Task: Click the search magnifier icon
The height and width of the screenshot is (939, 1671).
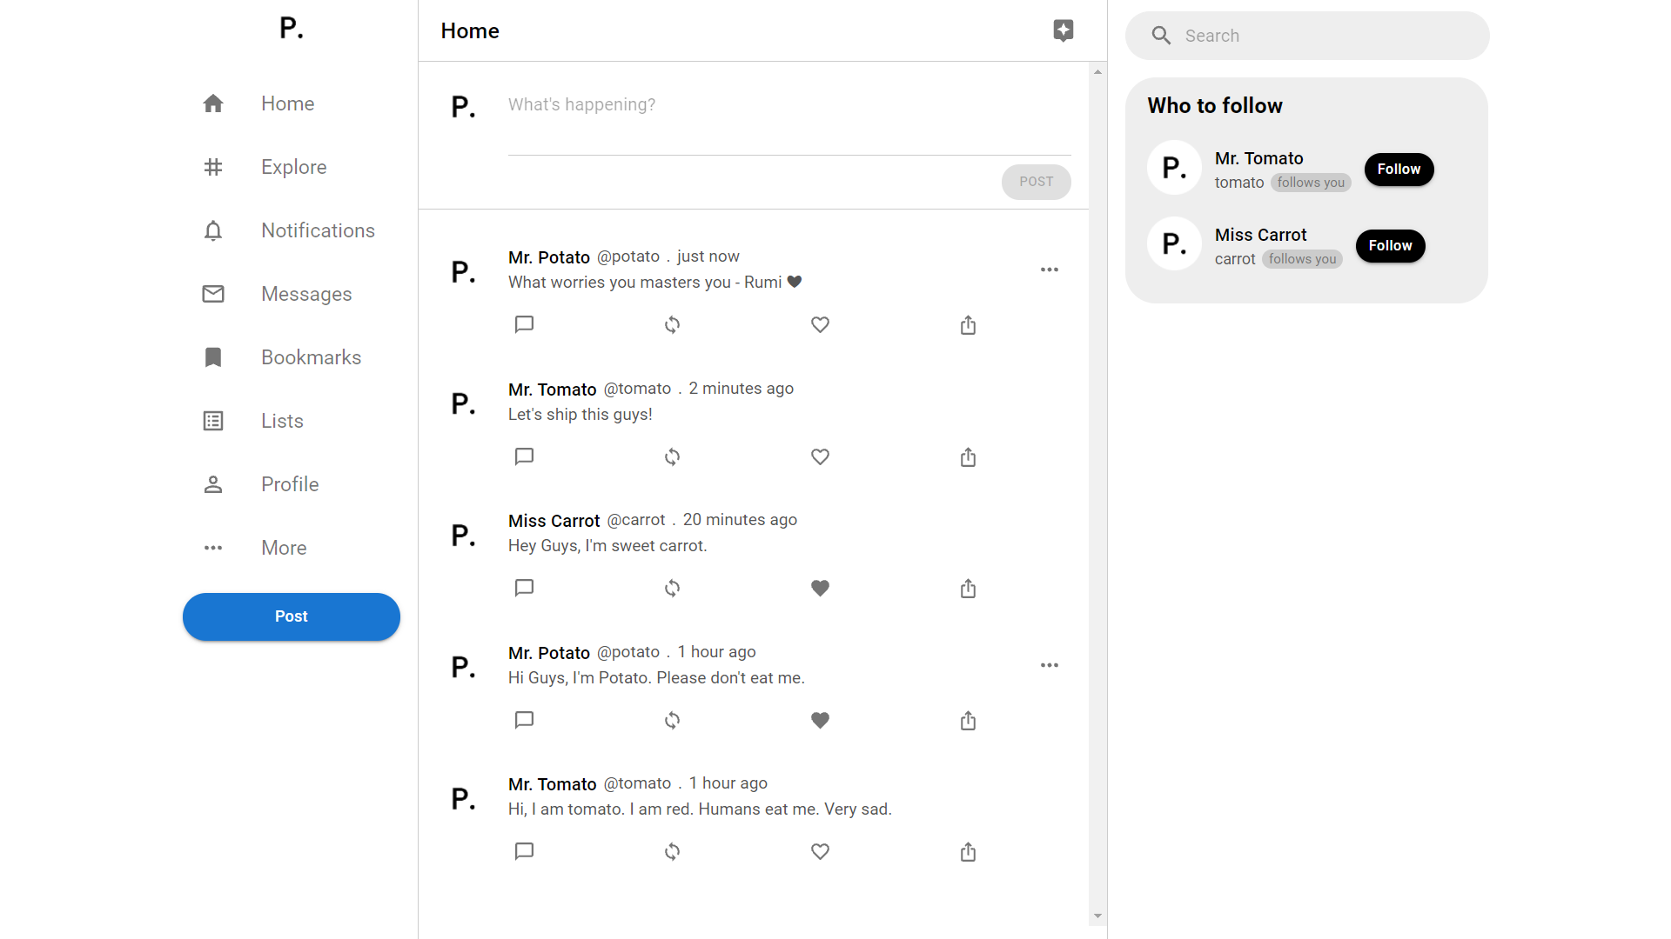Action: click(x=1161, y=36)
